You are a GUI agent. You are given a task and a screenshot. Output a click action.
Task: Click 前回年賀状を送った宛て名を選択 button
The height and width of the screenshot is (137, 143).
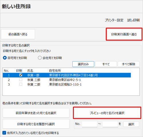click(36, 113)
